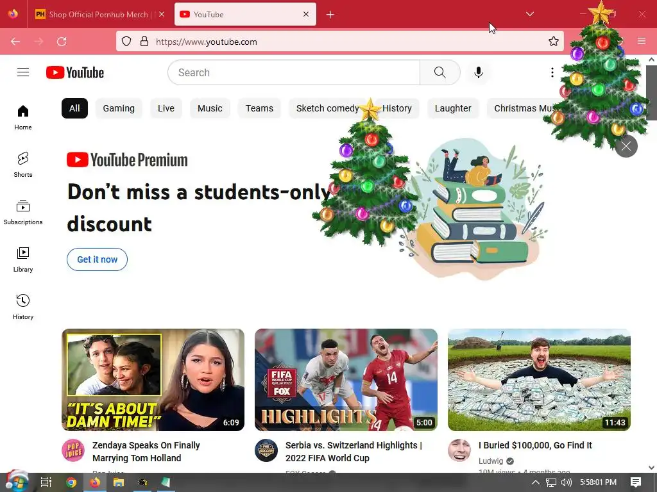The width and height of the screenshot is (657, 492).
Task: Click the Get it now button
Action: (98, 259)
